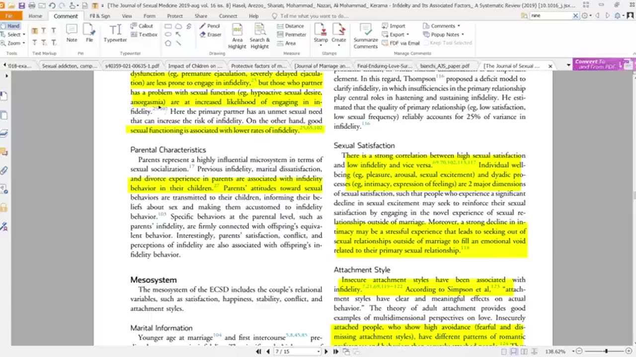The image size is (636, 357).
Task: Select the Distance measure tool
Action: click(290, 26)
